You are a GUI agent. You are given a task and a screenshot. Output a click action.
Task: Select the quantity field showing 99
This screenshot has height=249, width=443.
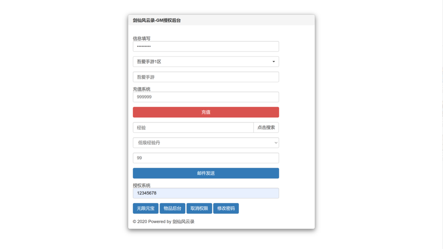point(205,158)
